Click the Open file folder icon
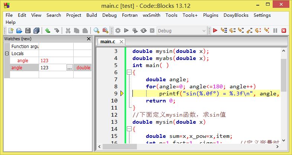 click(19, 31)
